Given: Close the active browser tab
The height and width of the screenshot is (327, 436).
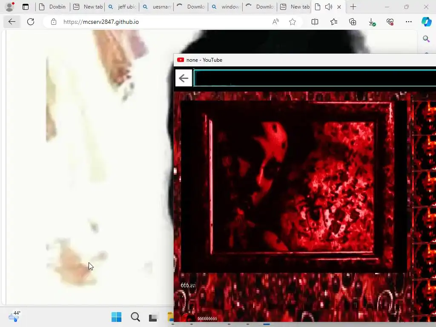Looking at the screenshot, I should (x=339, y=7).
